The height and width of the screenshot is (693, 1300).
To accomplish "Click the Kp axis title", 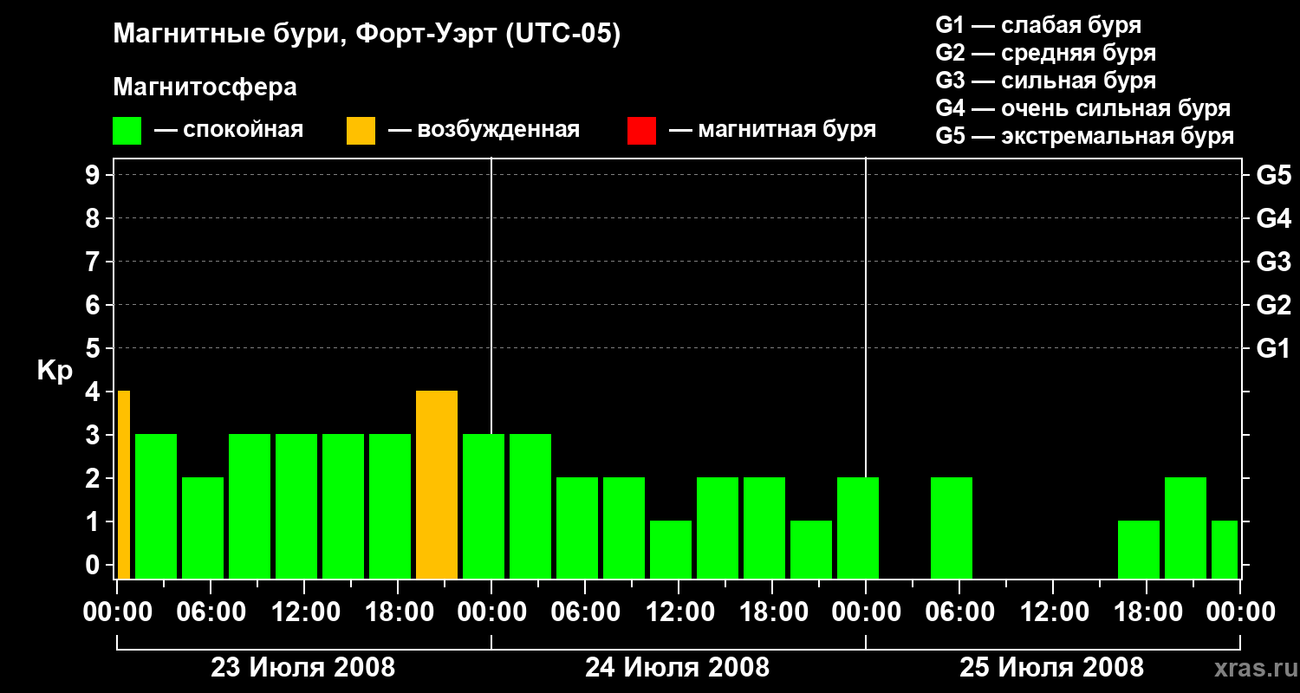I will (55, 371).
